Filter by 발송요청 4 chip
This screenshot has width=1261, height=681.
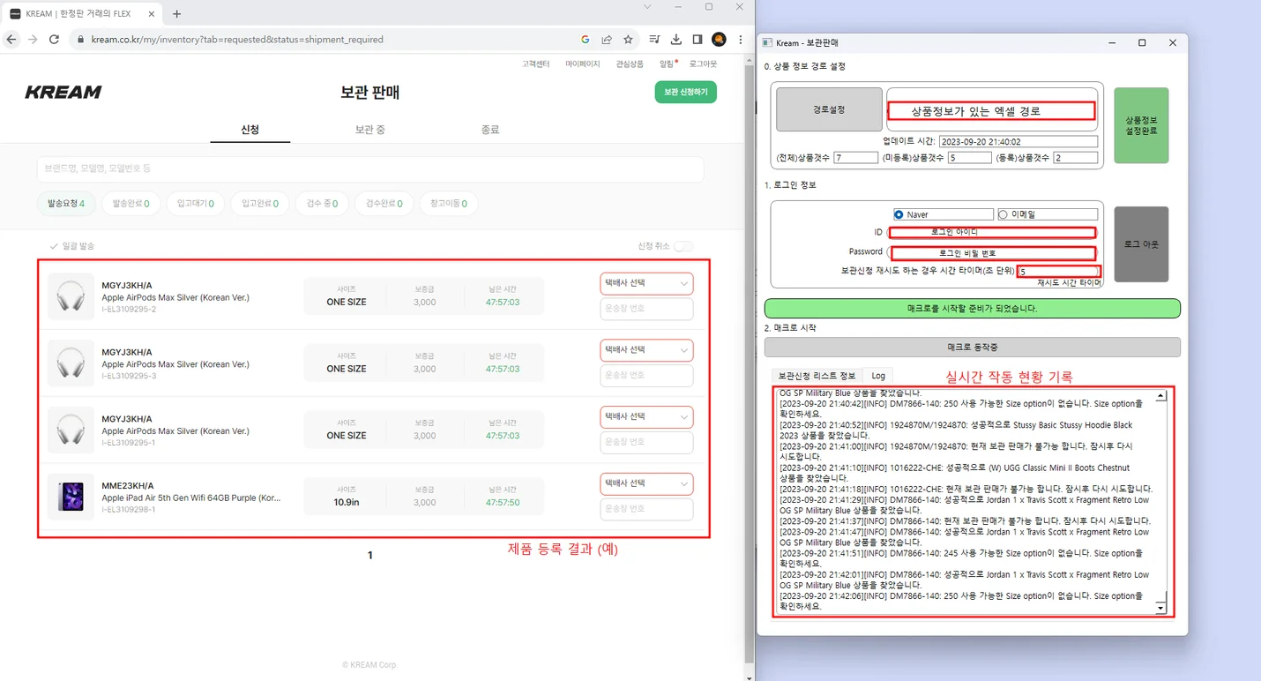(66, 204)
